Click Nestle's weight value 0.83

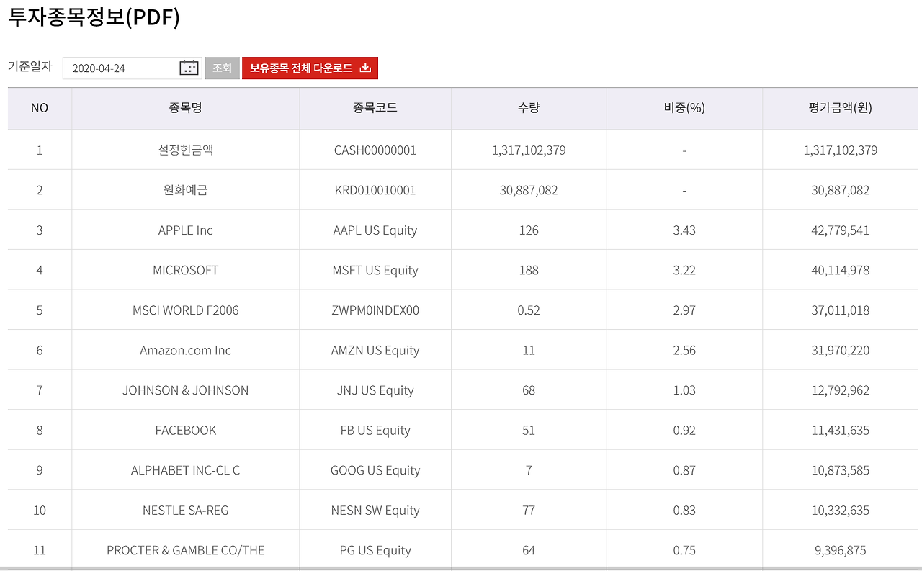[x=684, y=511]
